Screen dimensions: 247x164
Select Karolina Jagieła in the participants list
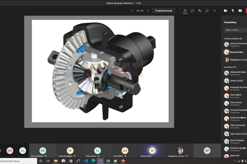tap(235, 149)
